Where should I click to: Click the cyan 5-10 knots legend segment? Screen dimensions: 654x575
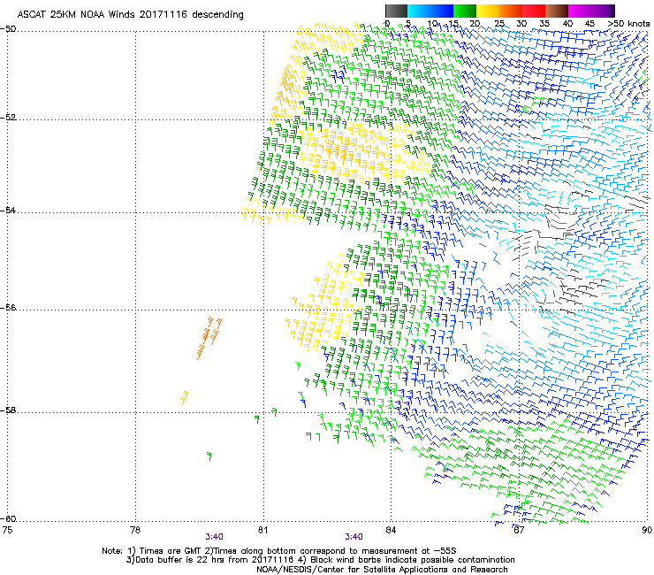419,11
